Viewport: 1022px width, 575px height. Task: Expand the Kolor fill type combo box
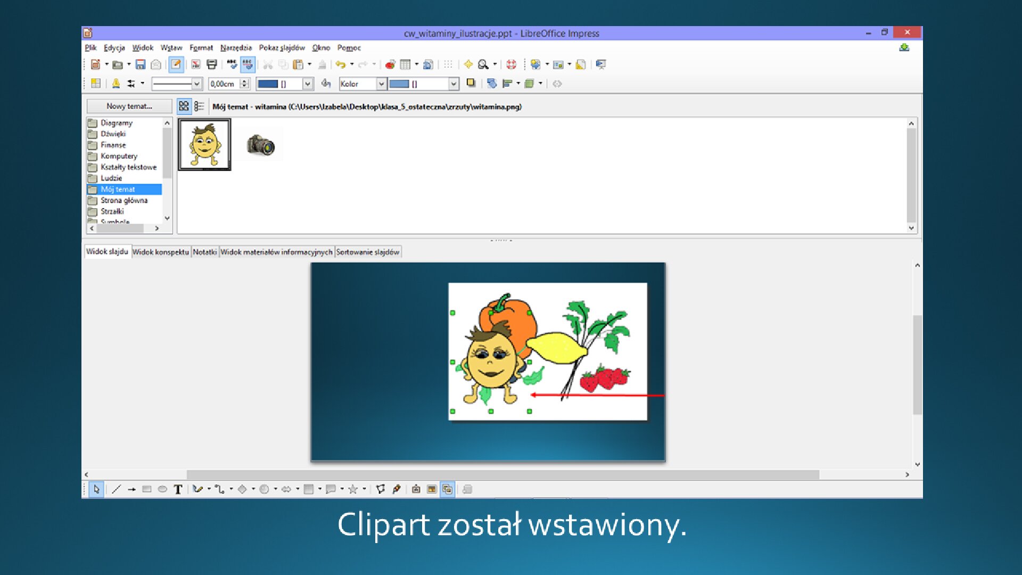tap(382, 84)
